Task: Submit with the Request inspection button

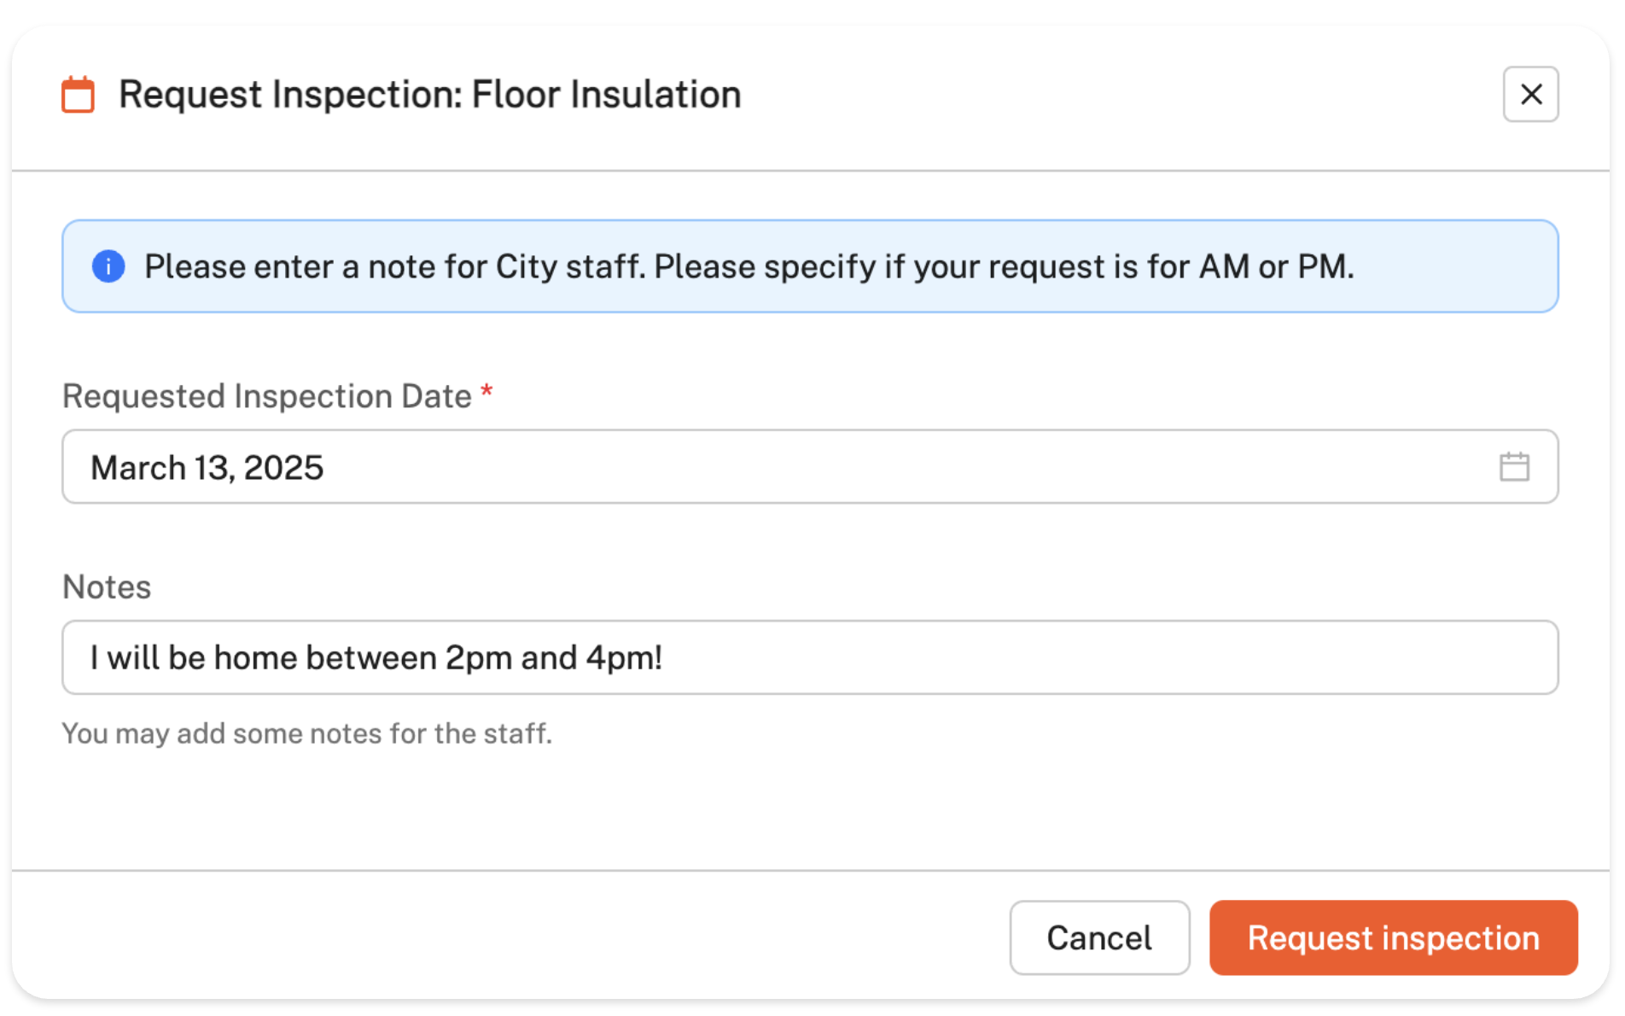Action: tap(1393, 937)
